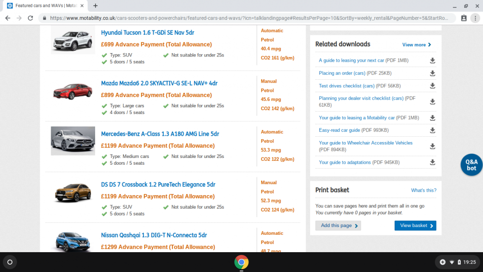Viewport: 483px width, 272px height.
Task: Click 'Type: Medium cars' text
Action: click(x=129, y=157)
